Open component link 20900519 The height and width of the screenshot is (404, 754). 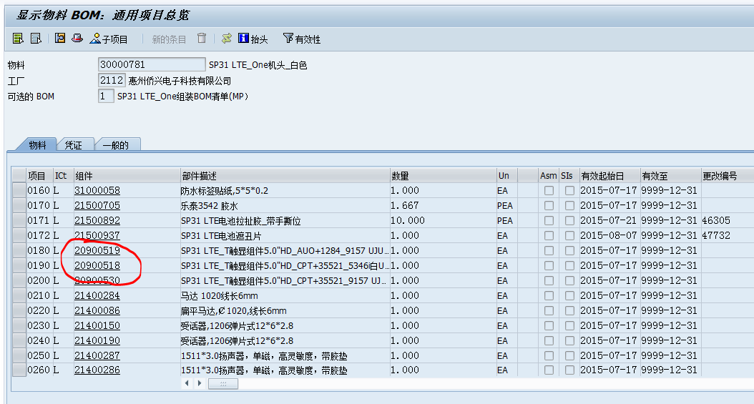coord(97,250)
